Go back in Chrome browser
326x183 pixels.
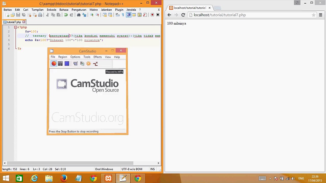(x=169, y=15)
